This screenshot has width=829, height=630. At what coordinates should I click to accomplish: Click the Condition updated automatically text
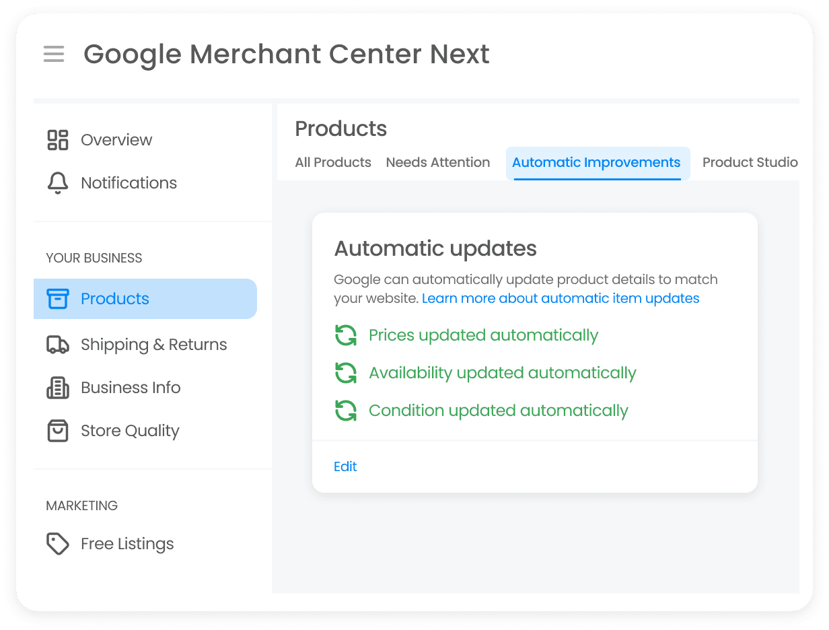(x=499, y=411)
